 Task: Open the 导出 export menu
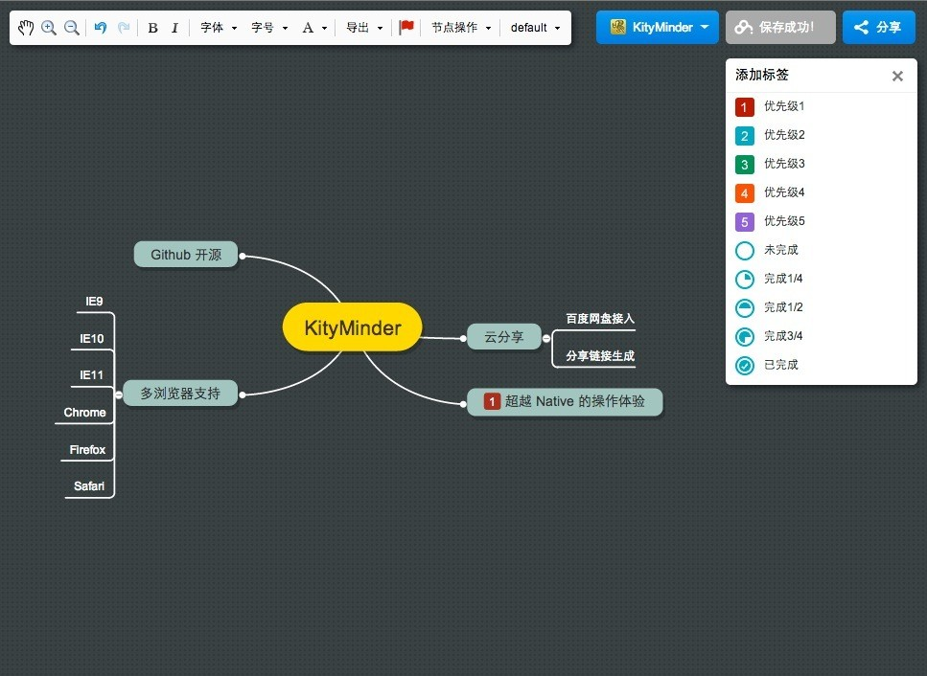point(364,28)
